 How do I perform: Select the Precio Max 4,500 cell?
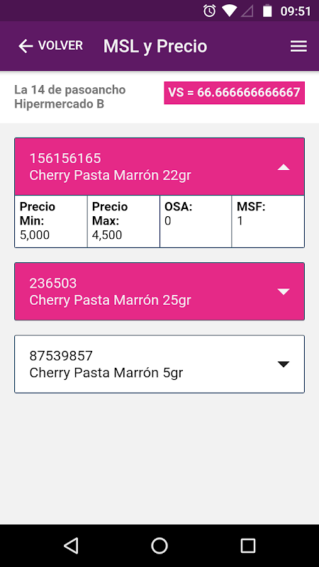[123, 221]
